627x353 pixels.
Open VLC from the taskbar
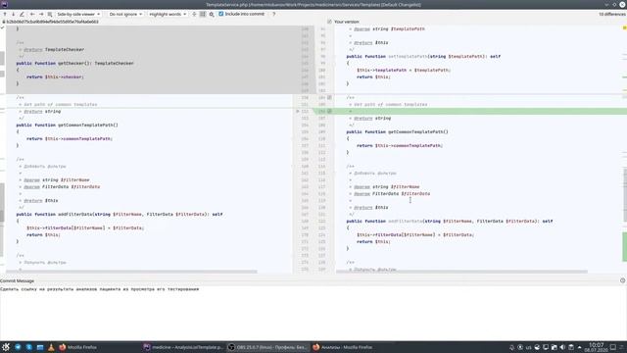pos(51,347)
